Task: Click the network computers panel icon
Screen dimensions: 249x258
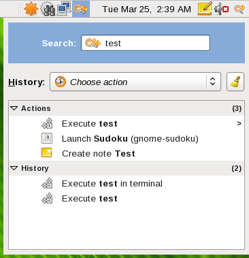Action: 64,9
